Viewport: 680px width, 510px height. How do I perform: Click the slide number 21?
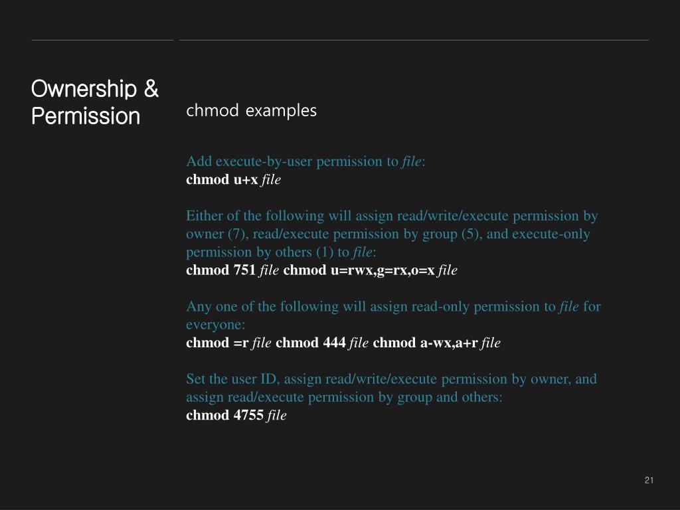click(x=649, y=480)
